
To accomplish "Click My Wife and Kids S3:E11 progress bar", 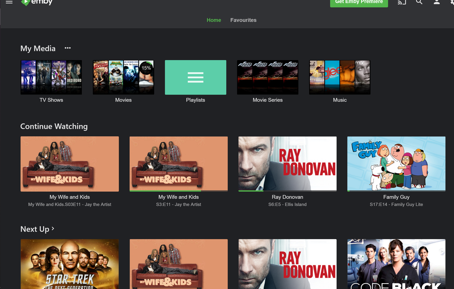I will [179, 191].
